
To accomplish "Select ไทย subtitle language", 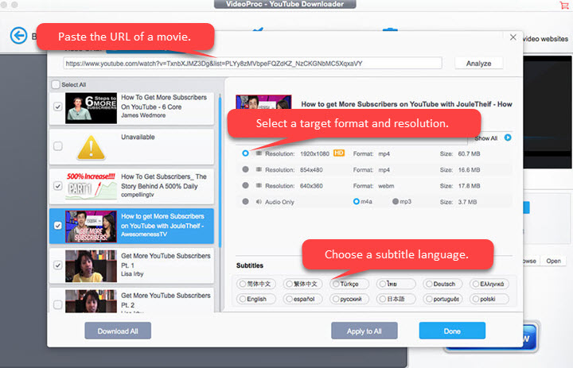I will pos(396,284).
